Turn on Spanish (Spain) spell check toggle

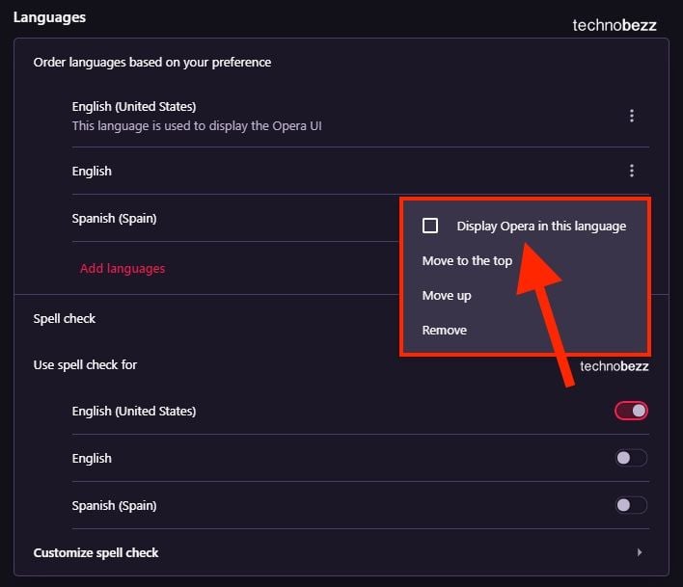[631, 505]
